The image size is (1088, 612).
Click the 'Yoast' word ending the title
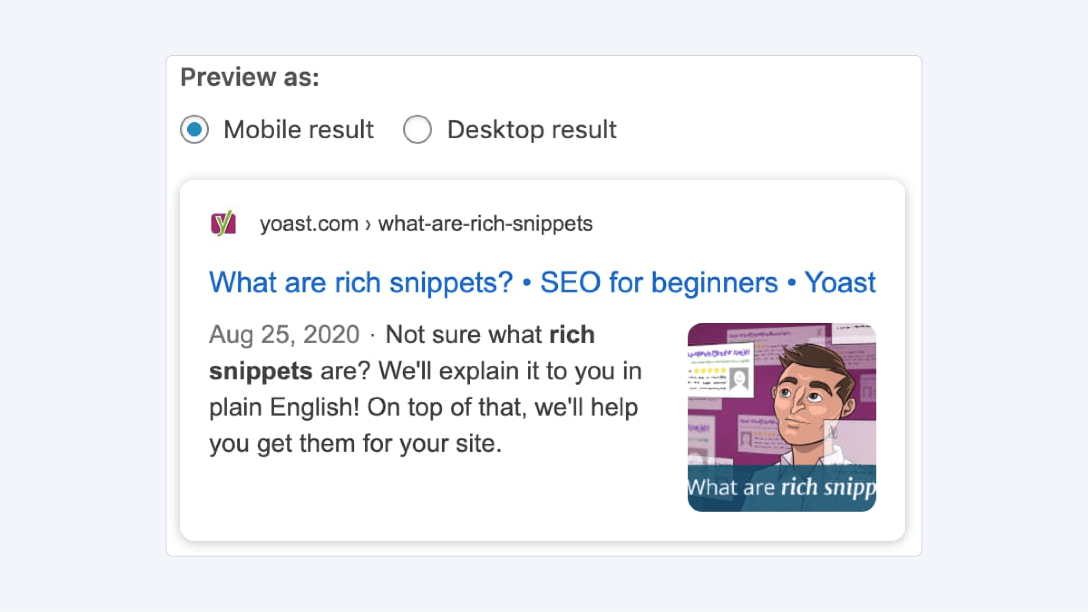coord(840,283)
